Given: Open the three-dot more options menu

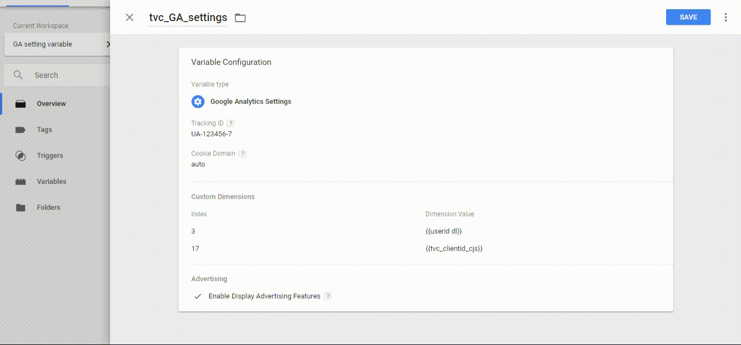Looking at the screenshot, I should pos(726,17).
